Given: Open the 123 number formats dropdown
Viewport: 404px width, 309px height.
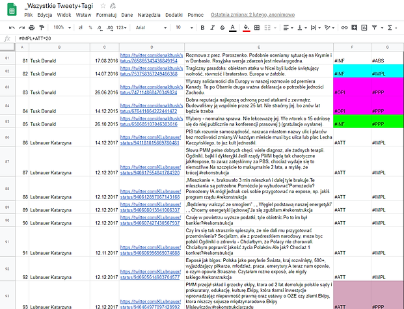Looking at the screenshot, I should coord(121,27).
